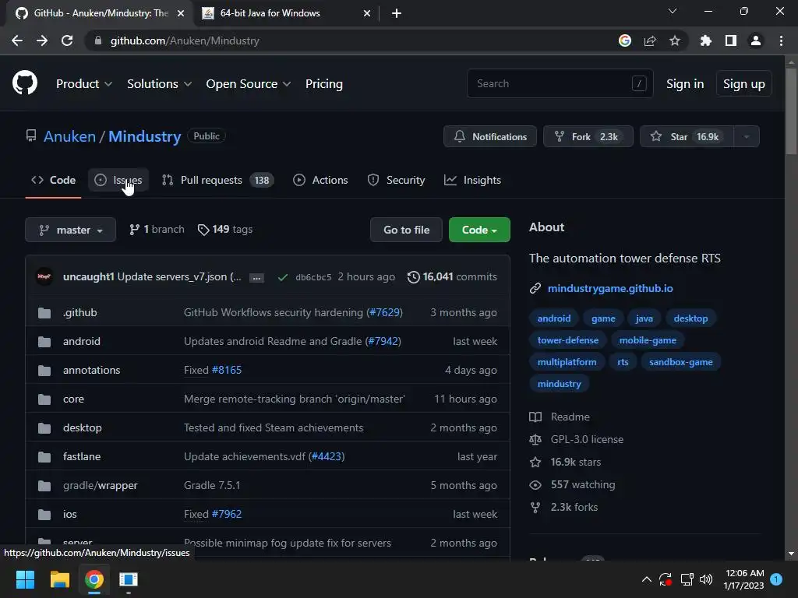
Task: Open a new browser tab with plus icon
Action: click(397, 13)
